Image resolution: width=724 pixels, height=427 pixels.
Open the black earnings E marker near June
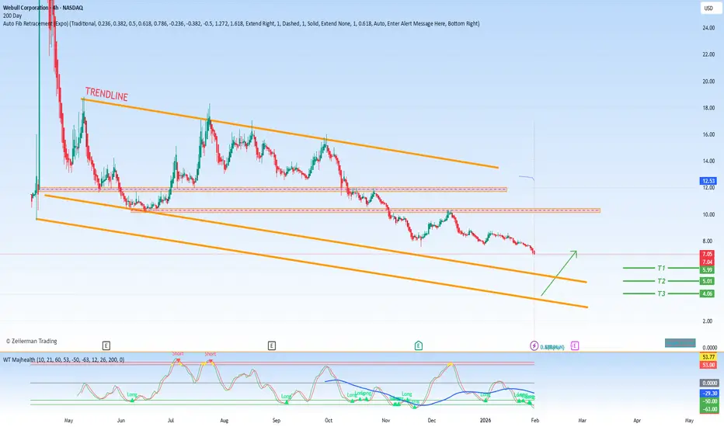106,345
